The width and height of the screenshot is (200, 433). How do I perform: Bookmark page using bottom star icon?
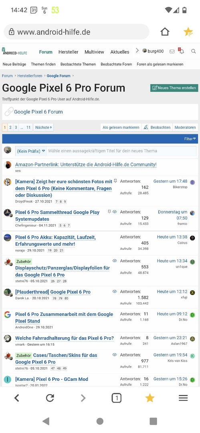(150, 398)
